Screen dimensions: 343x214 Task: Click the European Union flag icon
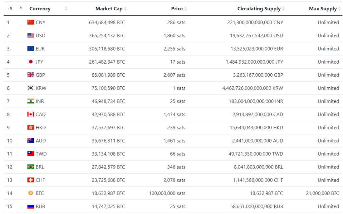30,48
